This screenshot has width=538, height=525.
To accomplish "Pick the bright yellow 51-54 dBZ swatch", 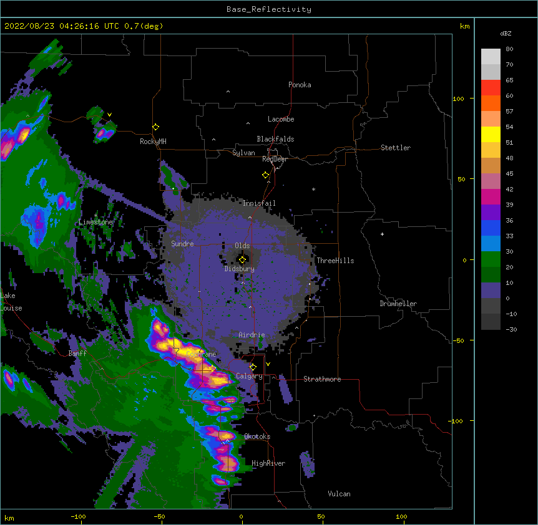I will coord(491,134).
